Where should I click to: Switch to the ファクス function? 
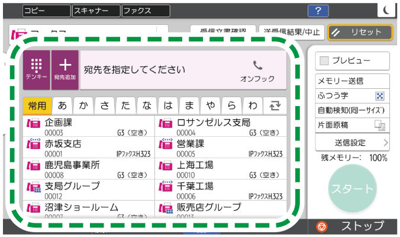146,11
